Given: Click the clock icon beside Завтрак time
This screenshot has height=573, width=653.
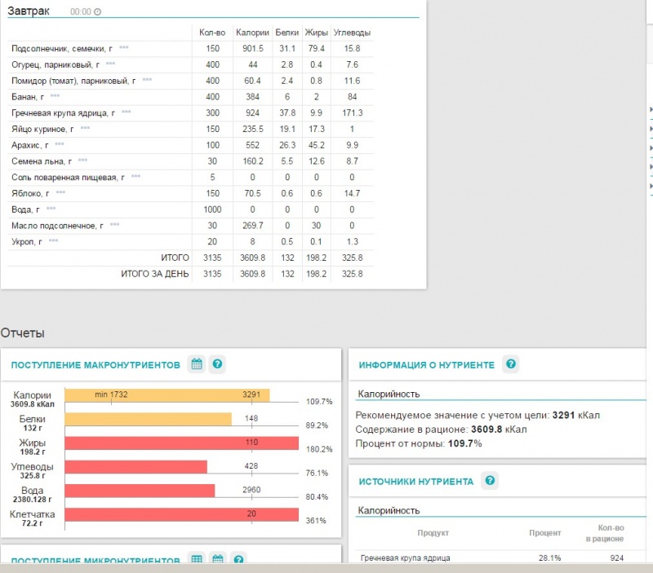Looking at the screenshot, I should 98,12.
